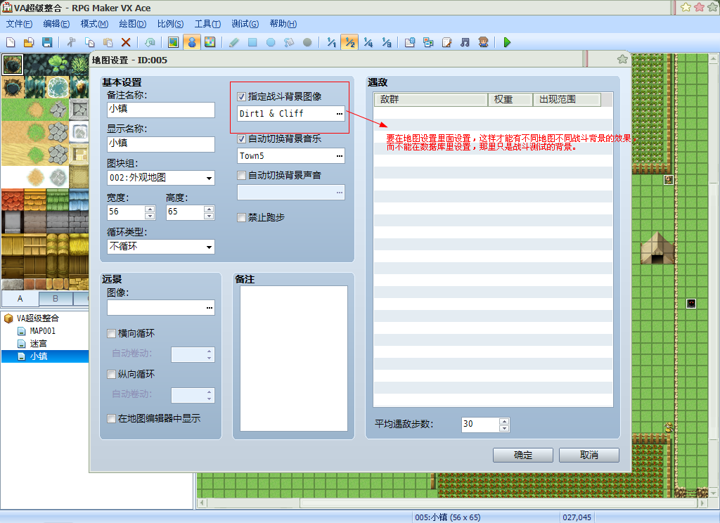Confirm with the 确定 button
The width and height of the screenshot is (720, 523).
(523, 455)
